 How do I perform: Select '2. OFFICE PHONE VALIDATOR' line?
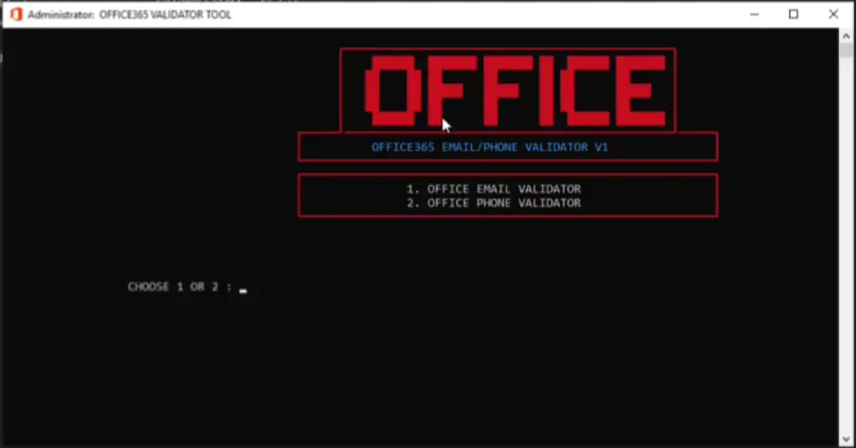pyautogui.click(x=493, y=204)
